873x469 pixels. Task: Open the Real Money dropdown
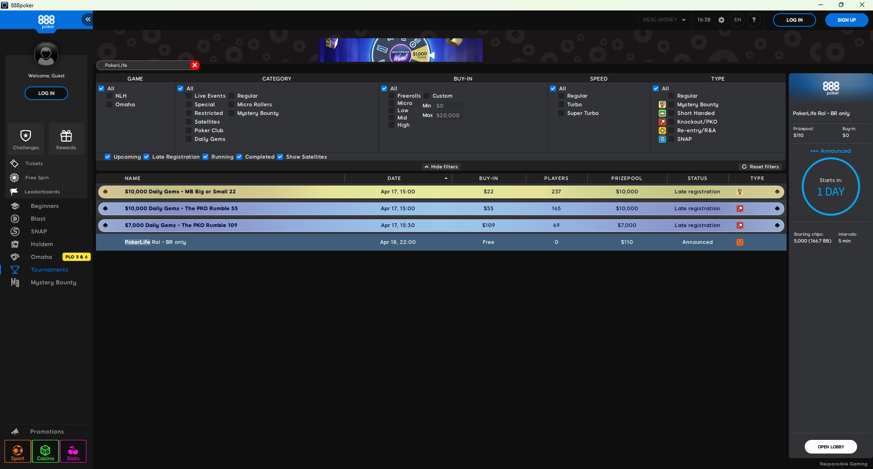pyautogui.click(x=664, y=20)
